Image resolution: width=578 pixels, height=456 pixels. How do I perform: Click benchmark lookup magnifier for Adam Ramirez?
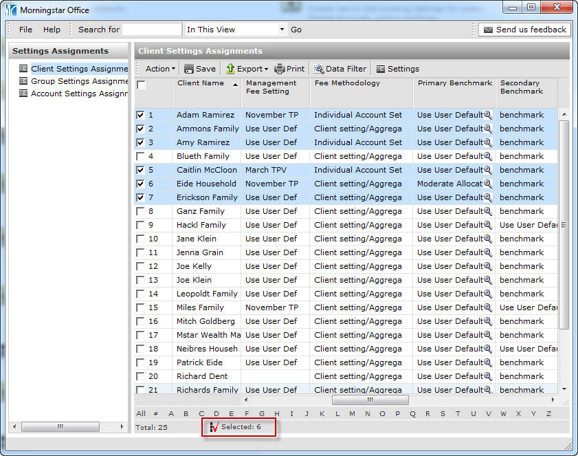488,115
